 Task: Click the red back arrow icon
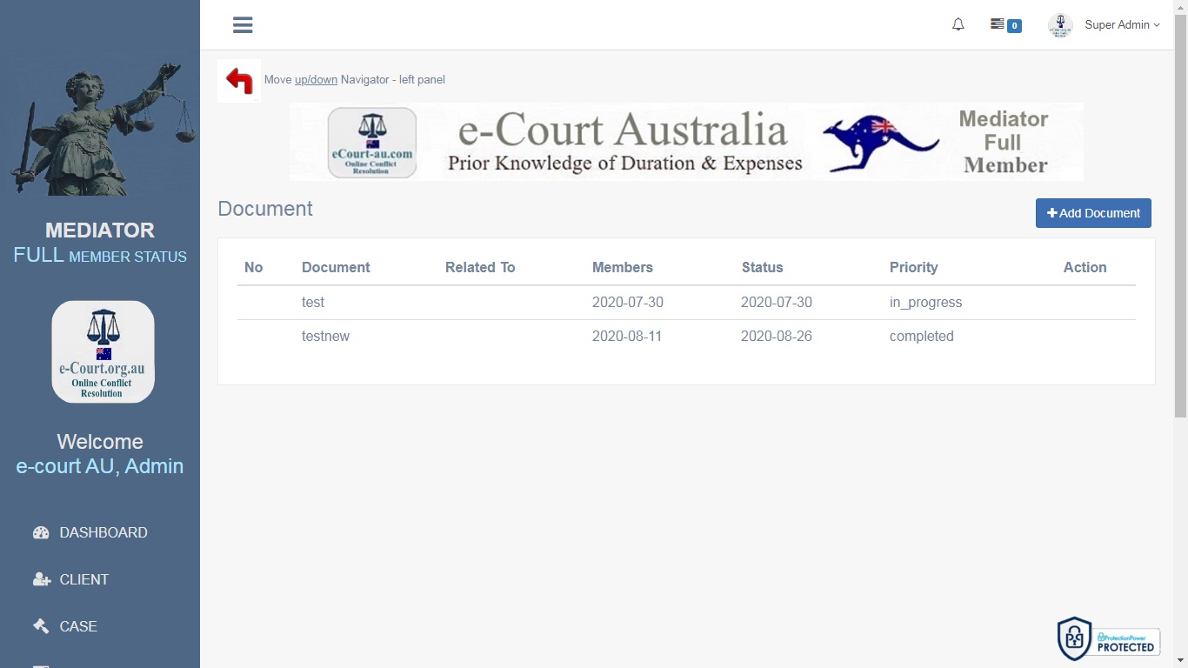pyautogui.click(x=239, y=80)
